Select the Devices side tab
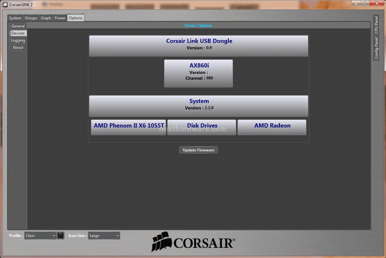The width and height of the screenshot is (386, 258). [18, 33]
